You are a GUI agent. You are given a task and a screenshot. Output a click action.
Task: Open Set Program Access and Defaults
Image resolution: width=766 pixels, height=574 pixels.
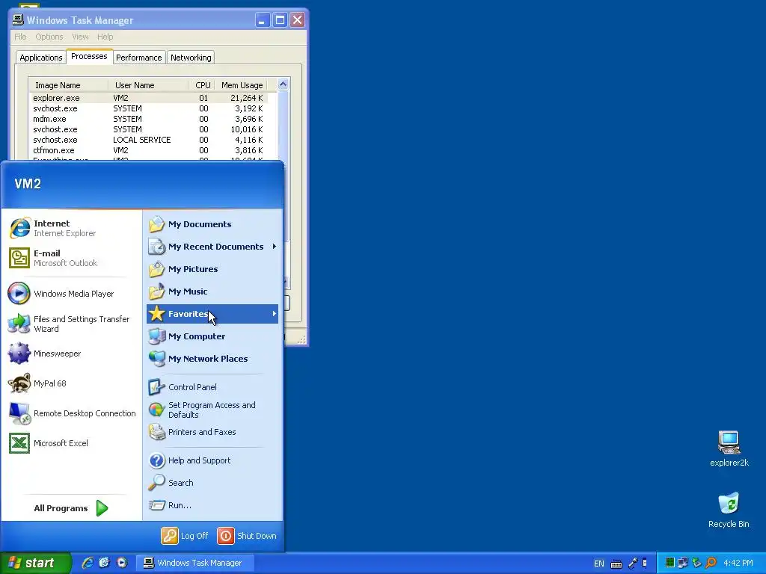click(x=212, y=410)
